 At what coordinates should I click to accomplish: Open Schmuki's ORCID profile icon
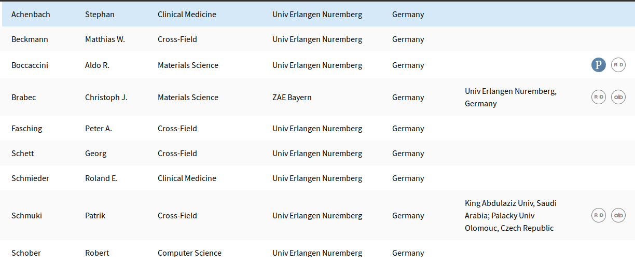pyautogui.click(x=618, y=215)
